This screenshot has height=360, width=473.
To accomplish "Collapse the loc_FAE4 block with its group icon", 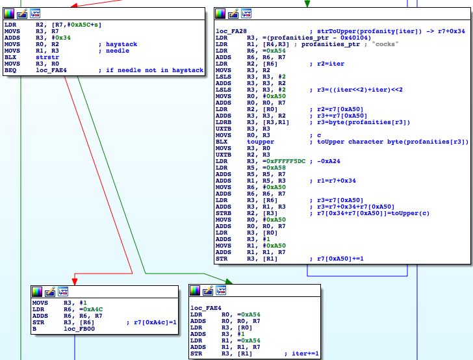I will [221, 290].
